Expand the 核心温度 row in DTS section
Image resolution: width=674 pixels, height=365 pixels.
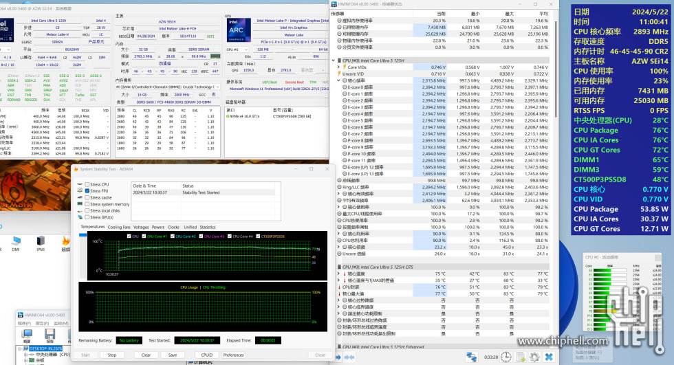tap(338, 274)
